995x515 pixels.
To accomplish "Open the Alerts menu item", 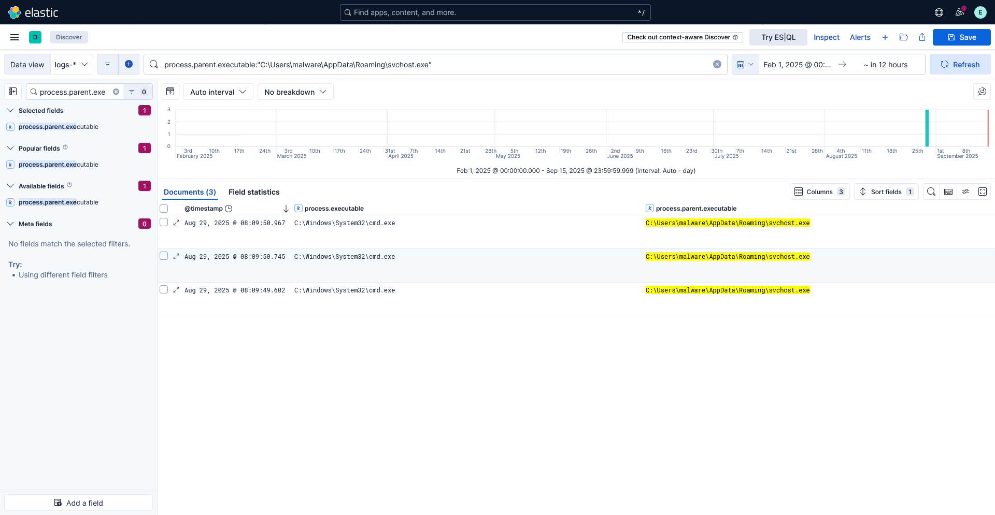I will point(860,37).
